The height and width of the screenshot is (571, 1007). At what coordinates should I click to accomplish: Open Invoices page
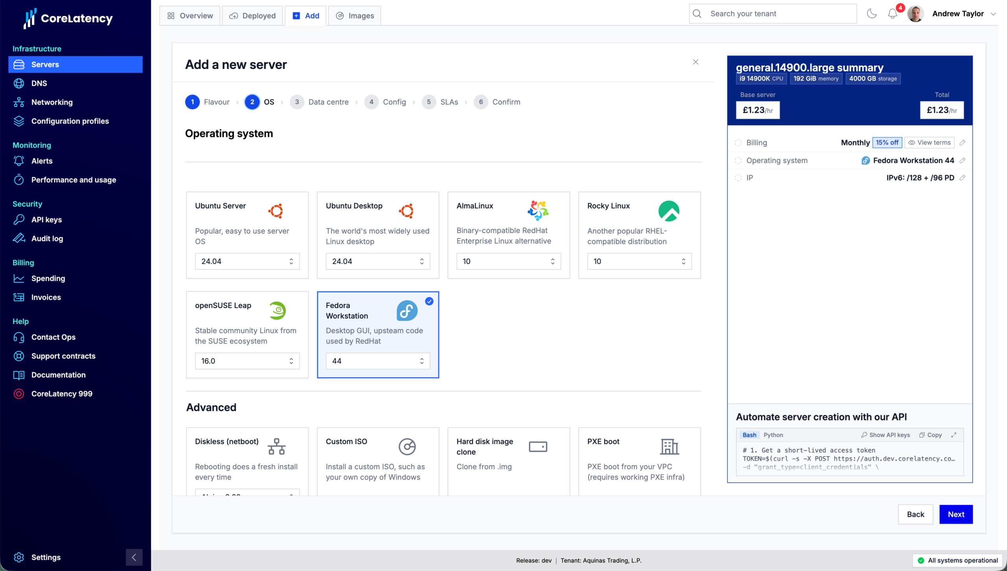click(x=75, y=297)
